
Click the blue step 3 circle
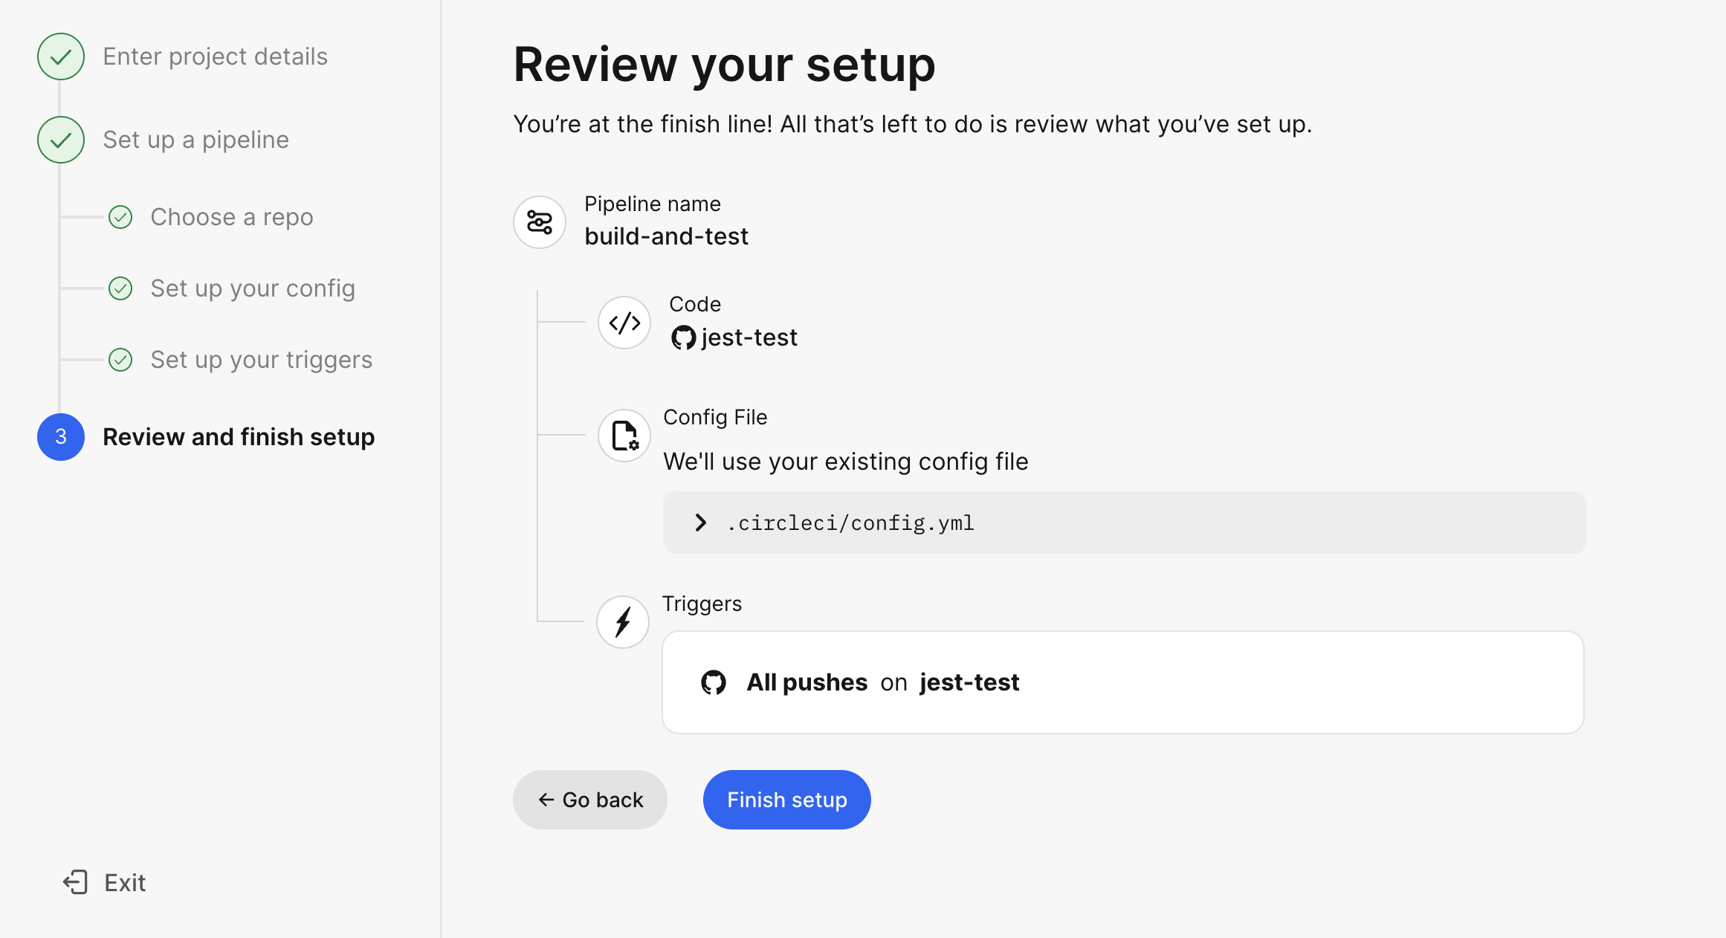pyautogui.click(x=61, y=437)
